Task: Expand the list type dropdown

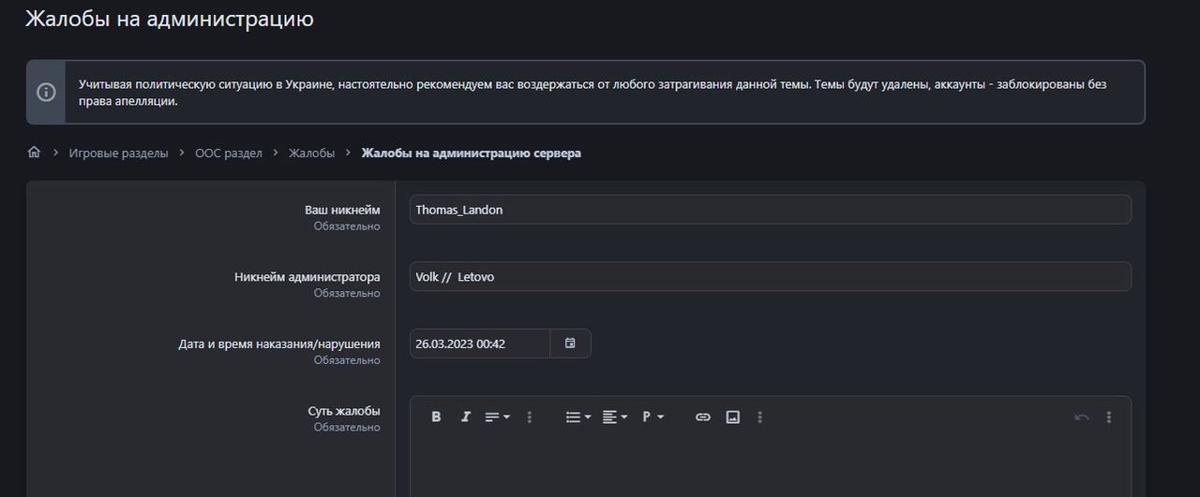Action: tap(578, 417)
